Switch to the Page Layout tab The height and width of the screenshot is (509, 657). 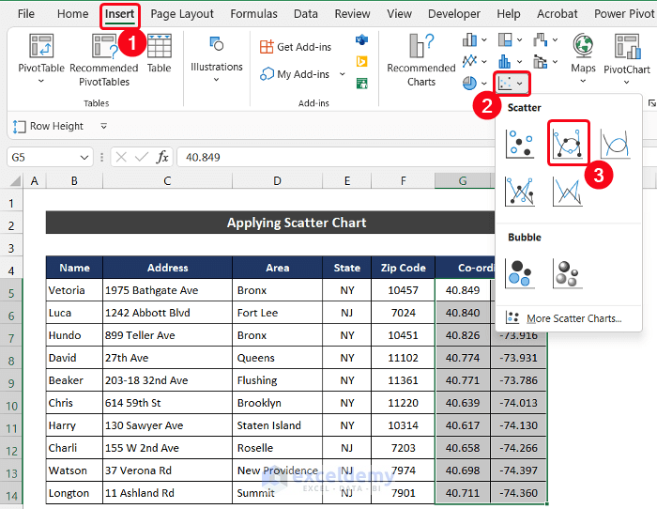tap(182, 14)
